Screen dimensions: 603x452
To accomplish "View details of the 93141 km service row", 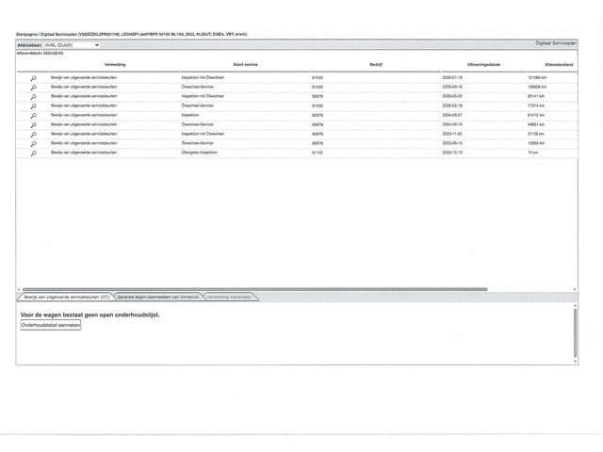I will (34, 96).
